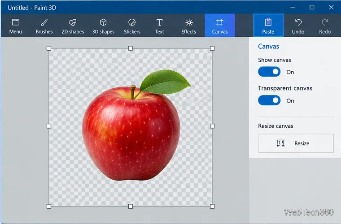Click the right-middle canvas handle

[x=212, y=126]
